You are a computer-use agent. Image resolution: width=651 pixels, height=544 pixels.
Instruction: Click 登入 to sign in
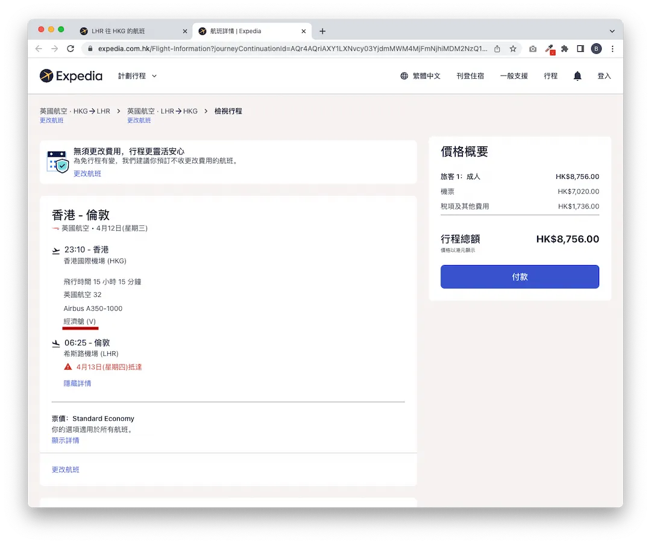pyautogui.click(x=604, y=76)
